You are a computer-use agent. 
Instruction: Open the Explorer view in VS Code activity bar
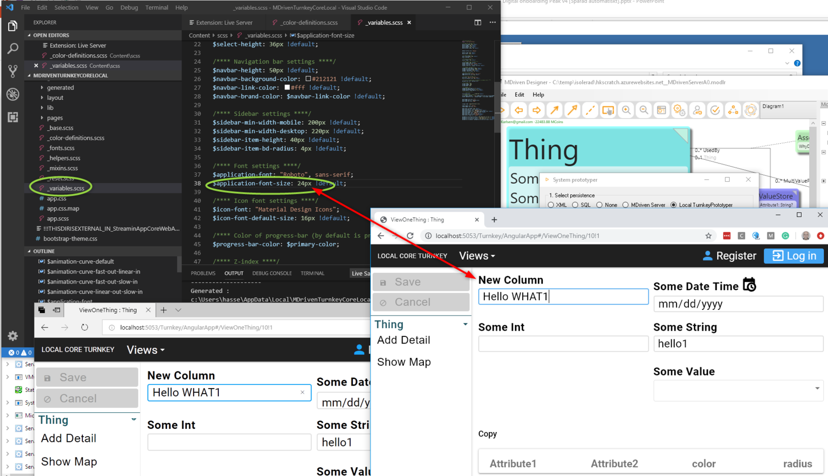click(12, 26)
